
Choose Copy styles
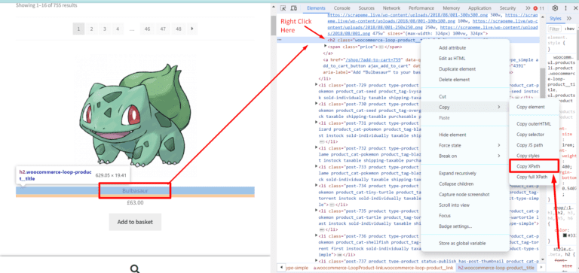click(x=528, y=156)
